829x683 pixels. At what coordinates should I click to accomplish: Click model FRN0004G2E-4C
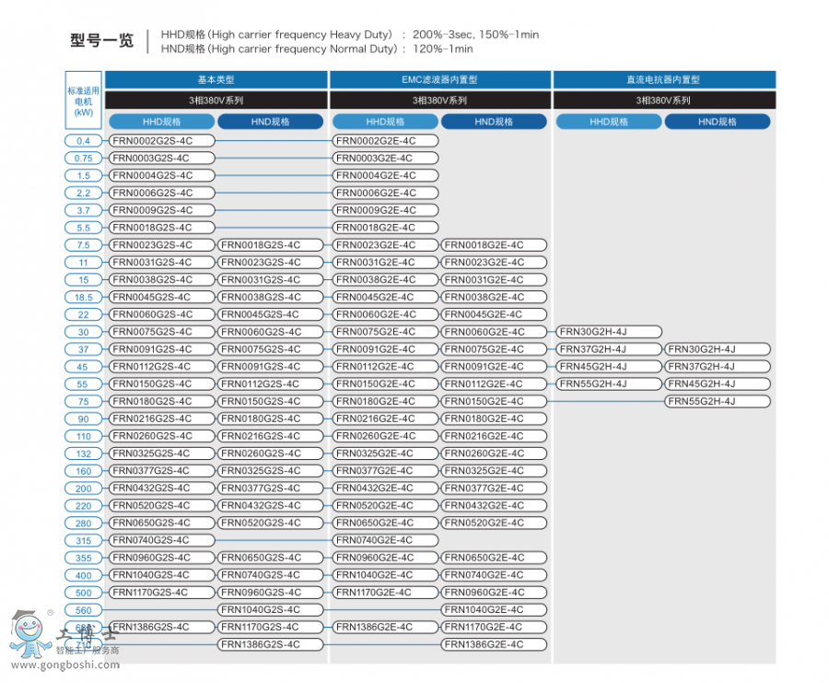(x=385, y=176)
